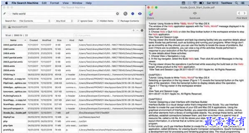Viewport: 249px width, 133px height.
Task: Sort by the Created column header
Action: [x=34, y=40]
